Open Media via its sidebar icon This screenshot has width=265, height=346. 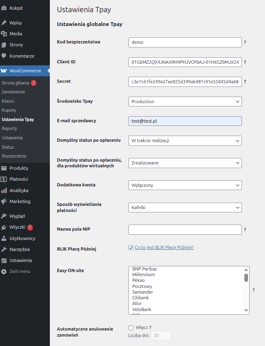point(4,34)
